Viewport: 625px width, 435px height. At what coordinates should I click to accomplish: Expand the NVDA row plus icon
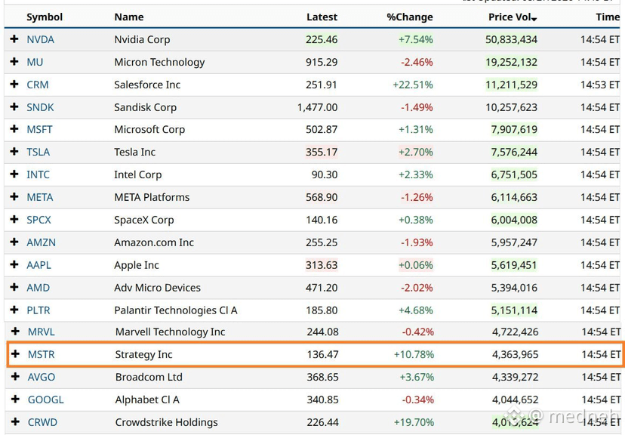[14, 39]
